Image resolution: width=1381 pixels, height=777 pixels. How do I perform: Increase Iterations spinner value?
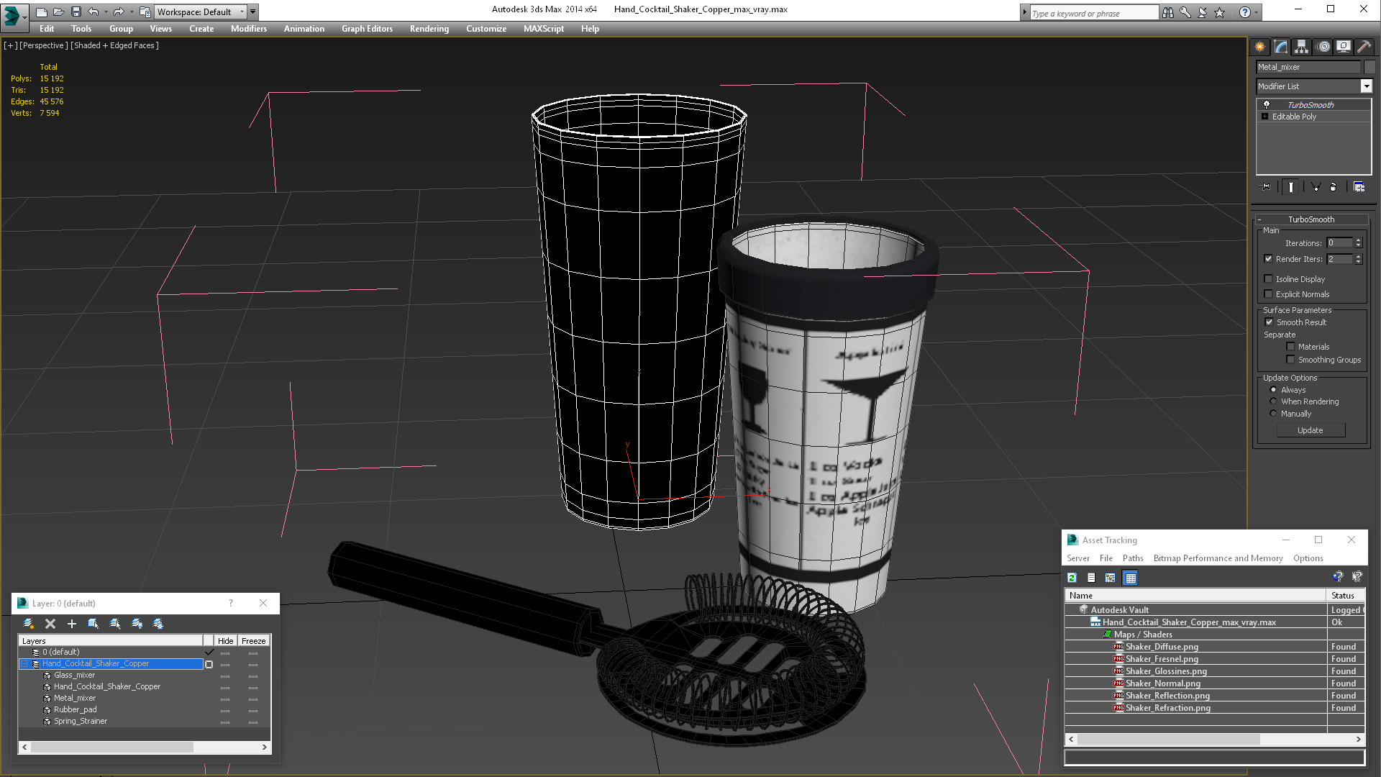[1358, 240]
